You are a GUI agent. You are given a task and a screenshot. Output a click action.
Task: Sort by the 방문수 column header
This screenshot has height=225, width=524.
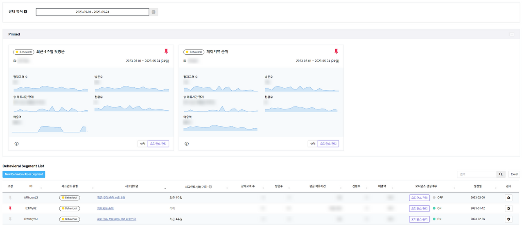point(279,186)
